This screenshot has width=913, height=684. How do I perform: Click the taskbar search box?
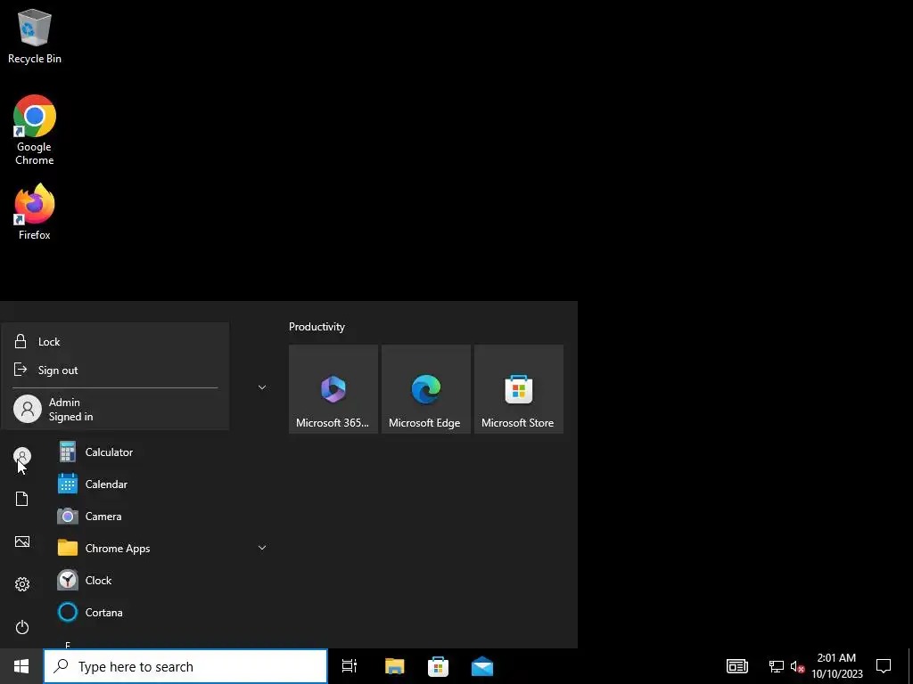[x=185, y=666]
